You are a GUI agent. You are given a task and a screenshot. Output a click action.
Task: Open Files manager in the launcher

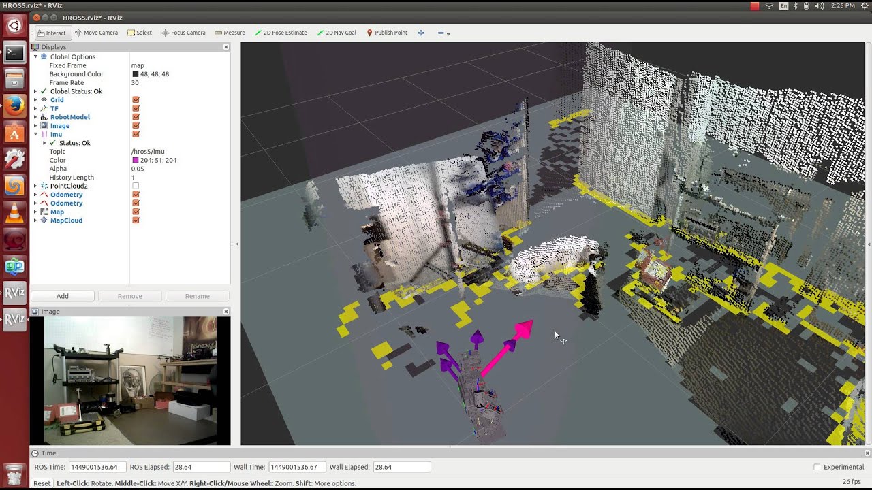(x=14, y=80)
